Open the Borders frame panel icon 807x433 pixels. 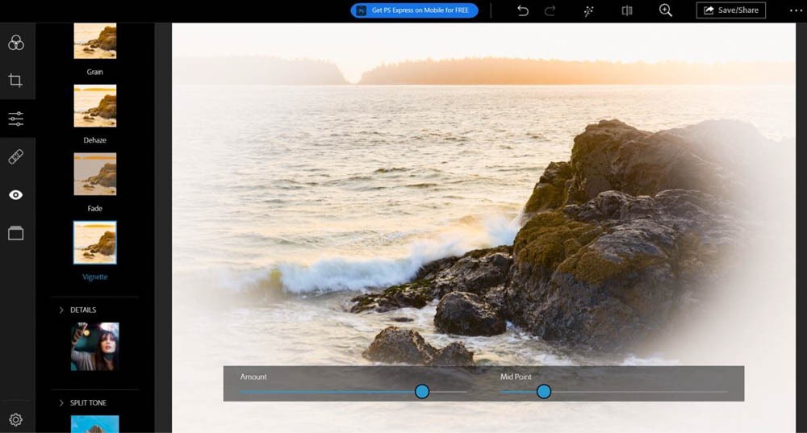(16, 233)
